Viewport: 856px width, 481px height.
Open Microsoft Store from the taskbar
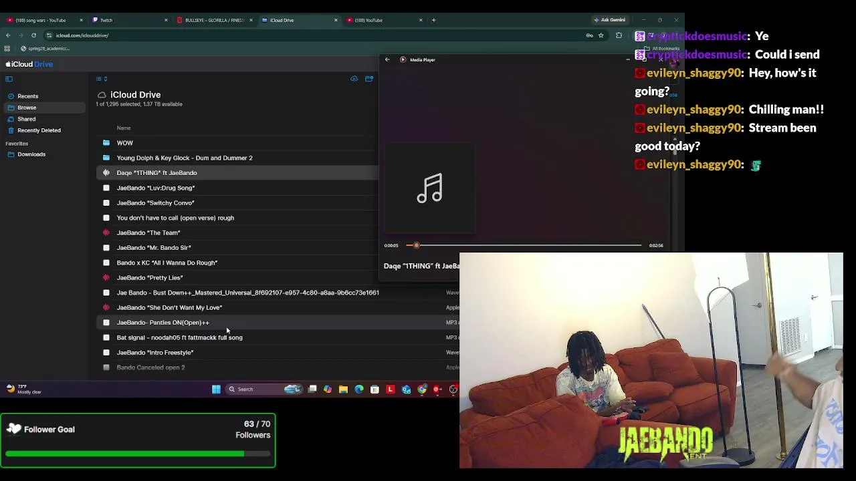pyautogui.click(x=374, y=389)
